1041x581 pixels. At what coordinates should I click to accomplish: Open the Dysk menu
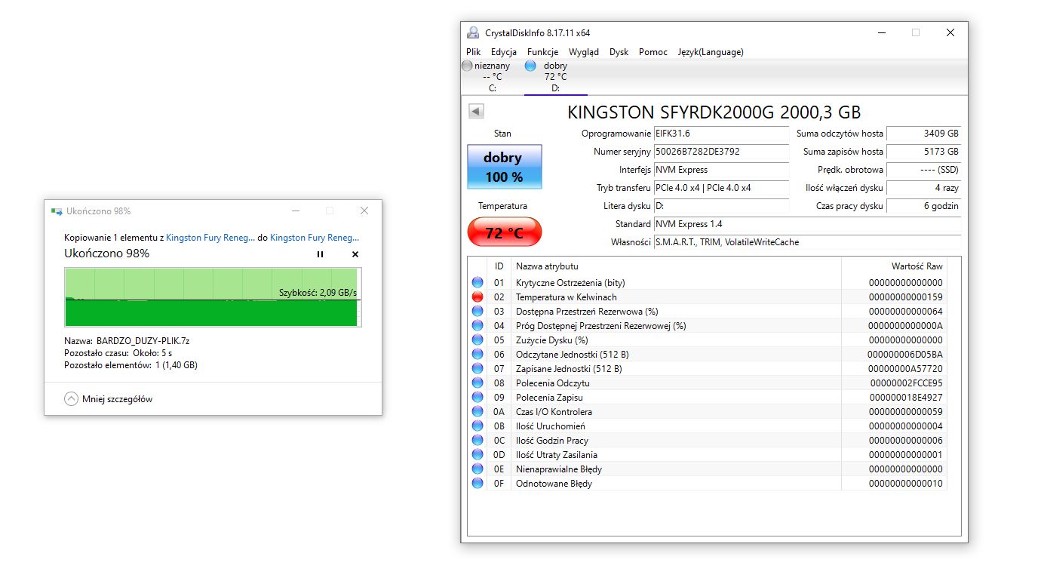619,52
